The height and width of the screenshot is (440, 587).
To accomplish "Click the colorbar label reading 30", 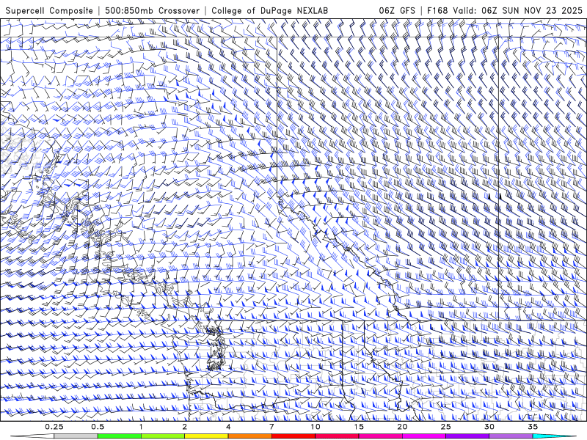I will [x=489, y=427].
